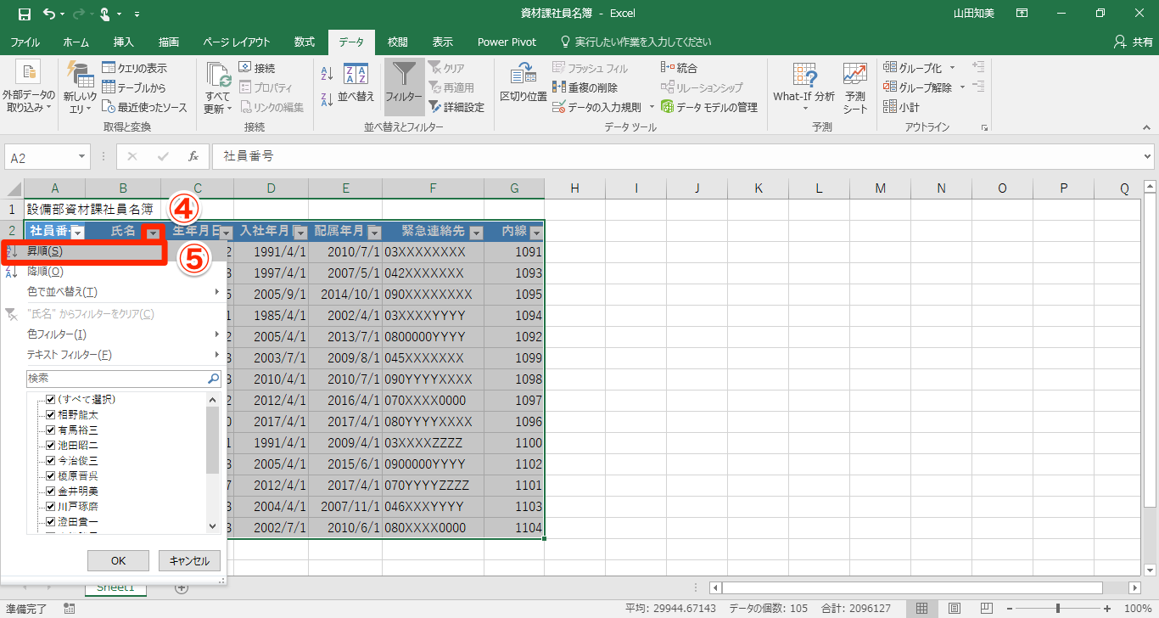Open 最近使ったソース

pos(144,107)
